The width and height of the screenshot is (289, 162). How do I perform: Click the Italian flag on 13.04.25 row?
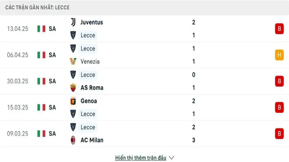pos(41,29)
